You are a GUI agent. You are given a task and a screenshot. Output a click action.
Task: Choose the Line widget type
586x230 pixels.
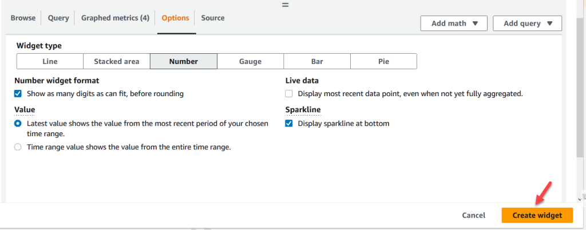(50, 61)
